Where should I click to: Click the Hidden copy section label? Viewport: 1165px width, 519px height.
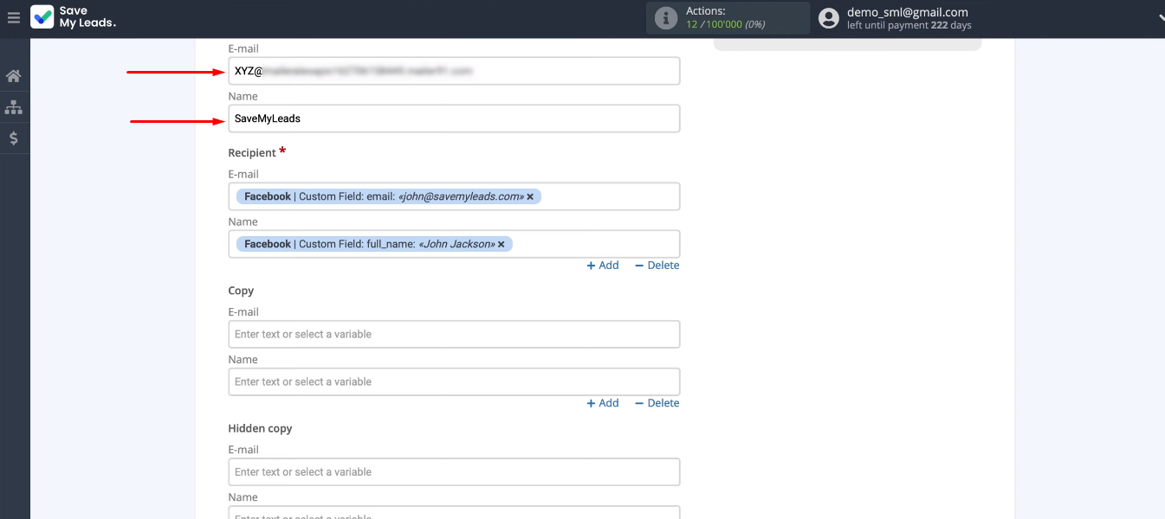click(260, 428)
